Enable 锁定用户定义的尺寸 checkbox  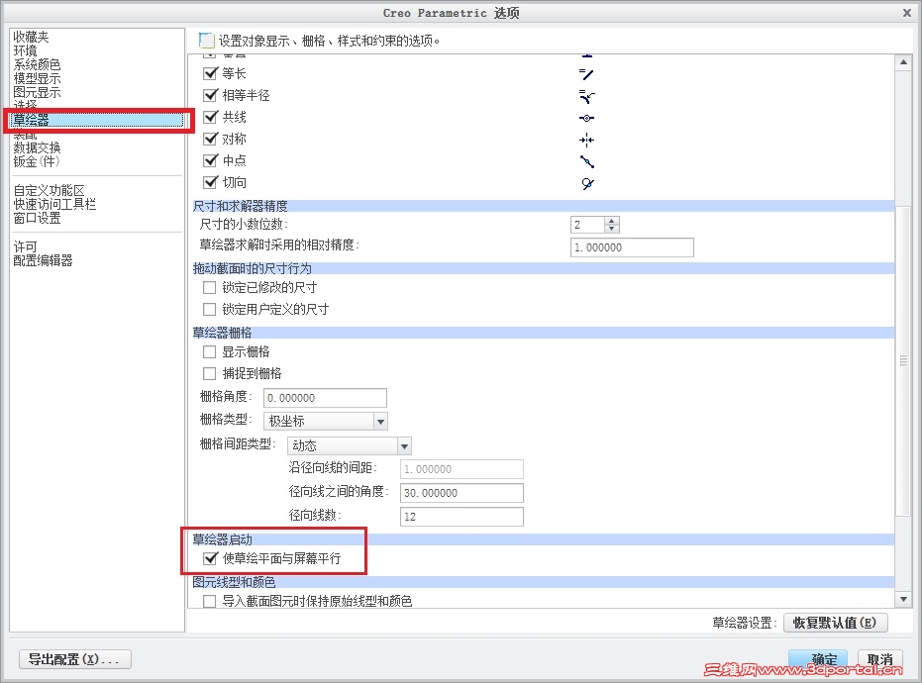[x=209, y=309]
